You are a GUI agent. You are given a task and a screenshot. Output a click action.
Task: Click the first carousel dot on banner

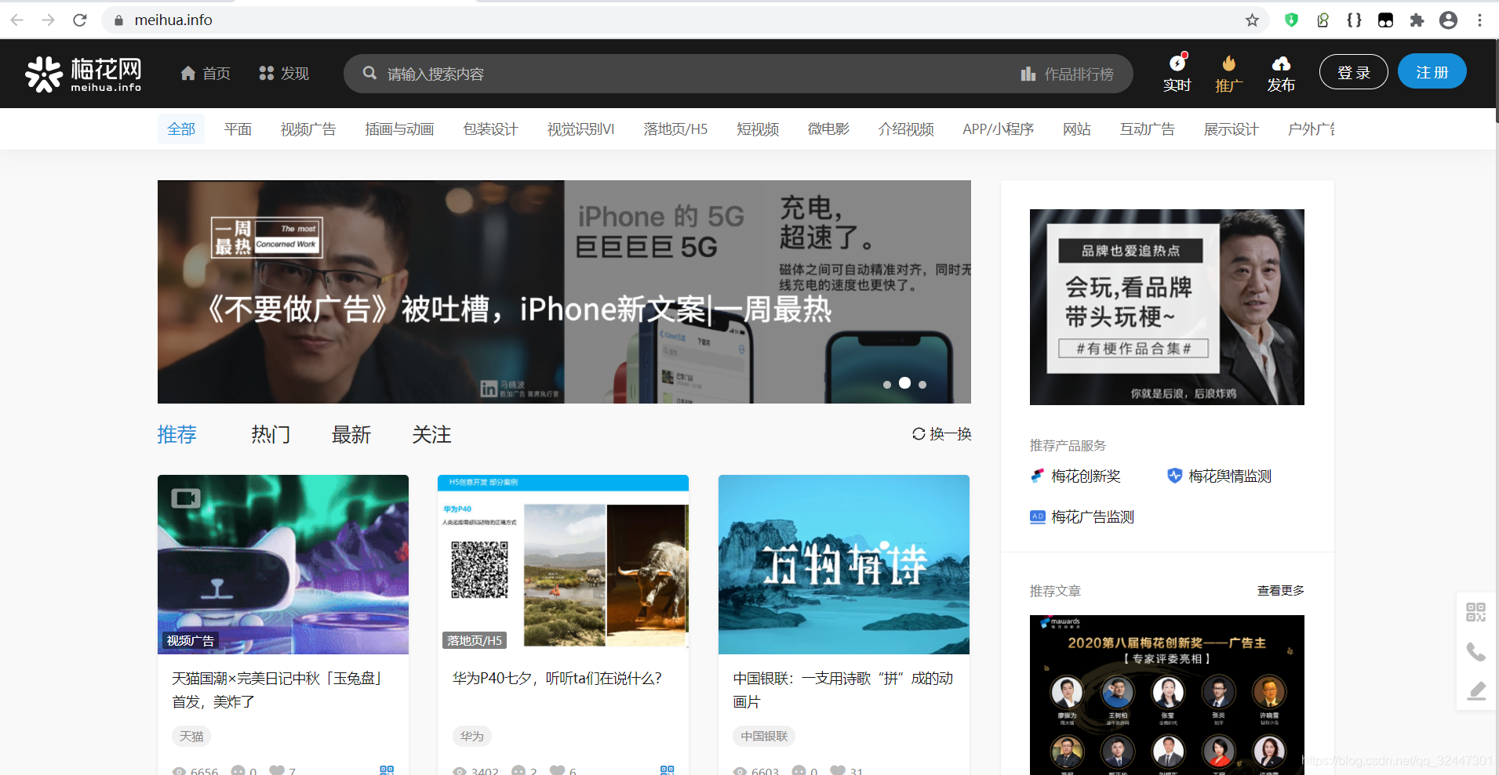click(x=887, y=385)
